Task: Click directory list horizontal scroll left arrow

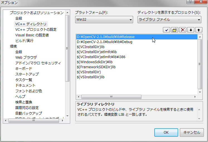Action: 79,97
